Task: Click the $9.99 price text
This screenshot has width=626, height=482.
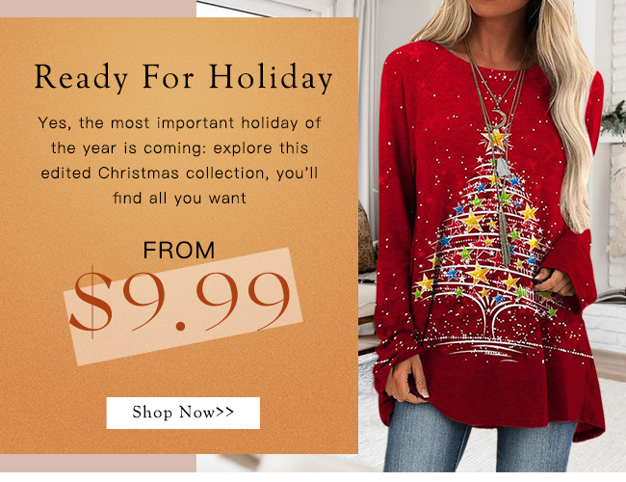Action: [180, 303]
